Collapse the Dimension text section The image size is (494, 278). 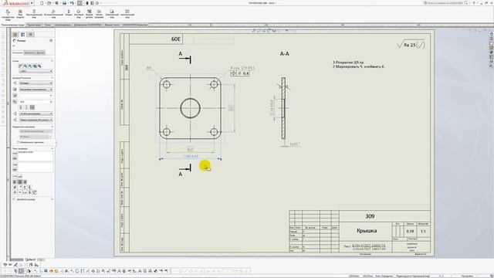(x=52, y=148)
